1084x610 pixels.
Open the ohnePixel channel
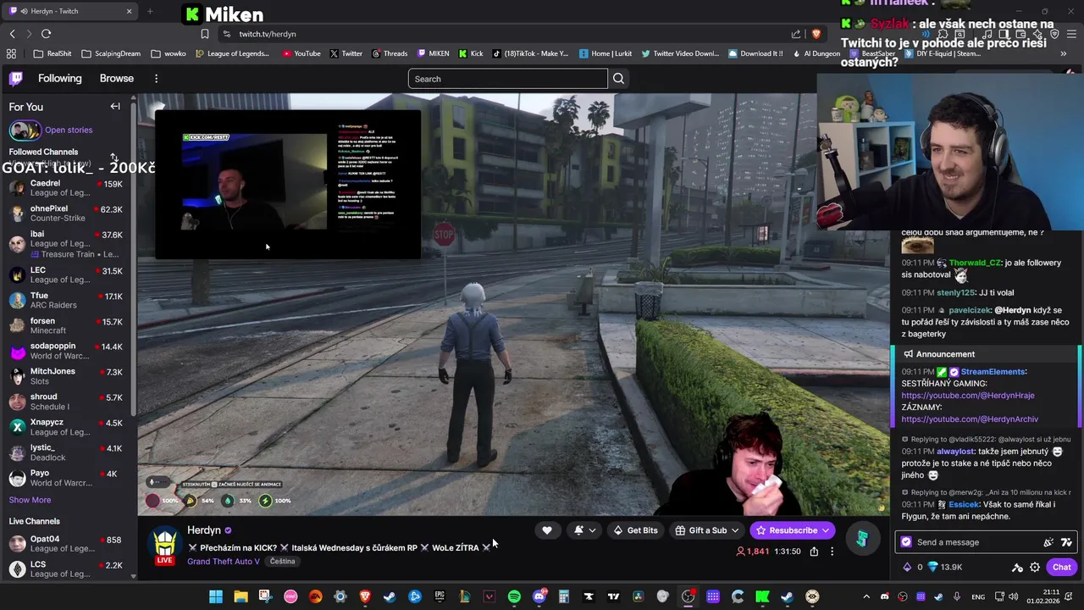pos(66,213)
